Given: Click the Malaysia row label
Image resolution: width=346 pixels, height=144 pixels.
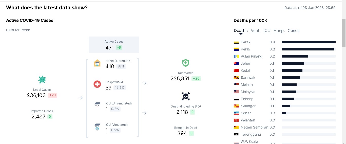Looking at the screenshot, I should (248, 92).
